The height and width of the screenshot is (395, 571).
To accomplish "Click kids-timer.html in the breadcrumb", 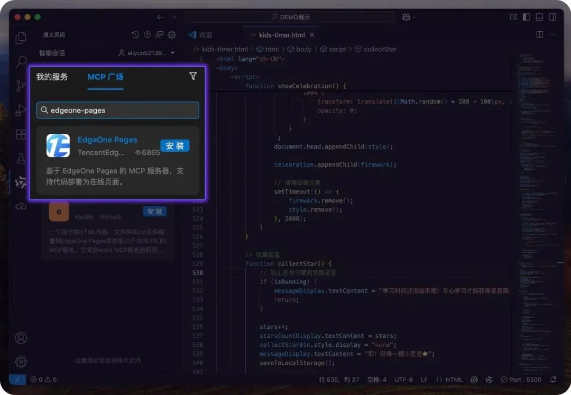I will point(225,49).
